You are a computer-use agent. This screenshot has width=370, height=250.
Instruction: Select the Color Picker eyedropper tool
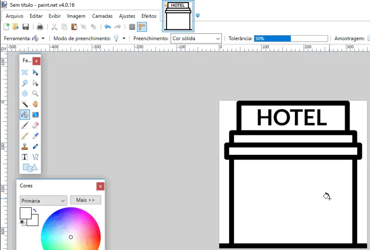[x=35, y=136]
